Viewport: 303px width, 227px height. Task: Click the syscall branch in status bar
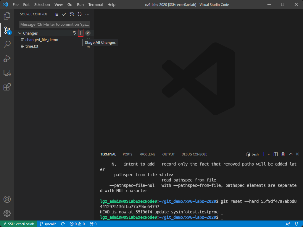(x=48, y=224)
